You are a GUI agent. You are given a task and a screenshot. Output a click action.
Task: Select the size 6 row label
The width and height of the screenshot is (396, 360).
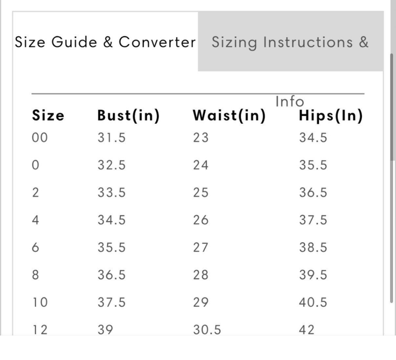tap(35, 247)
